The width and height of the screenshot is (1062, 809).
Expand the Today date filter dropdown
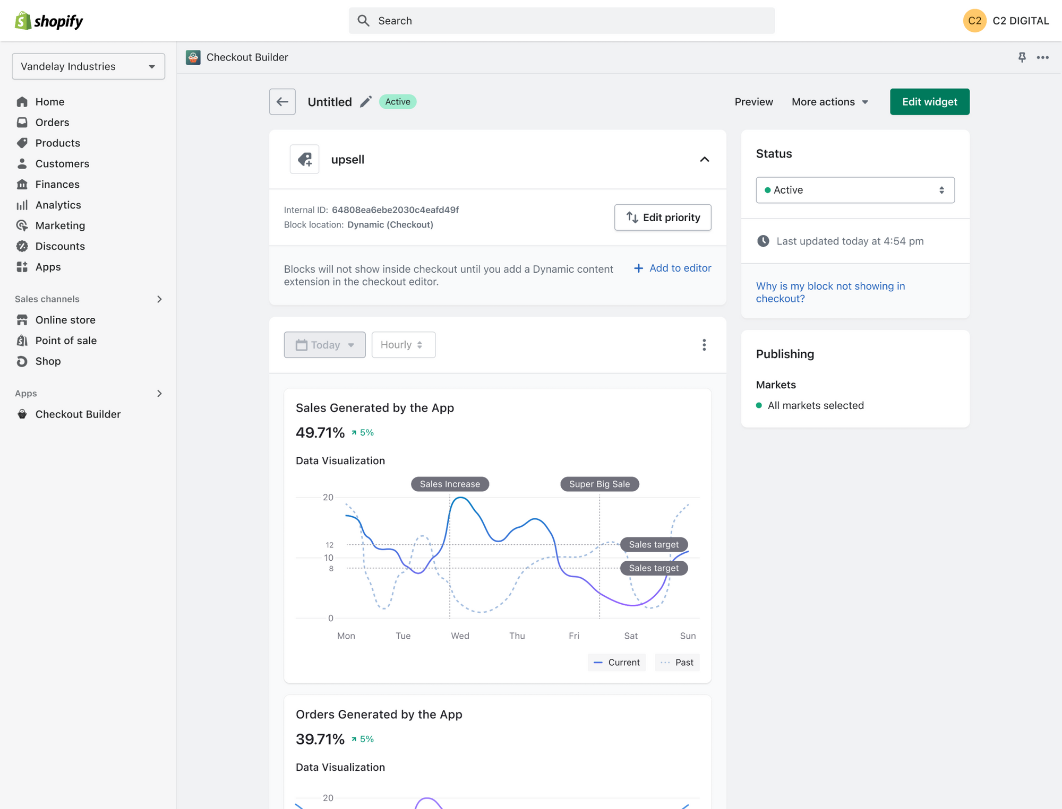point(325,344)
